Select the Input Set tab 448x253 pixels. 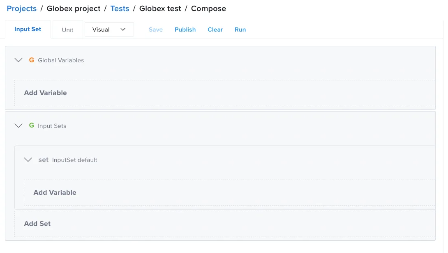(x=28, y=29)
